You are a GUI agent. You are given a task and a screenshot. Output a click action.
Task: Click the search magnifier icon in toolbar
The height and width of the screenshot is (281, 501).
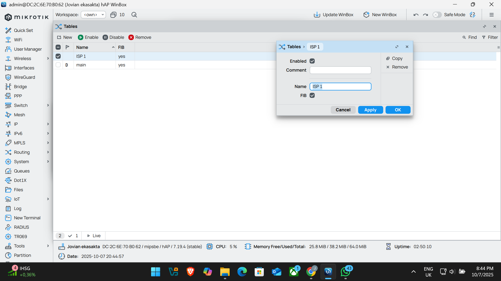(134, 15)
